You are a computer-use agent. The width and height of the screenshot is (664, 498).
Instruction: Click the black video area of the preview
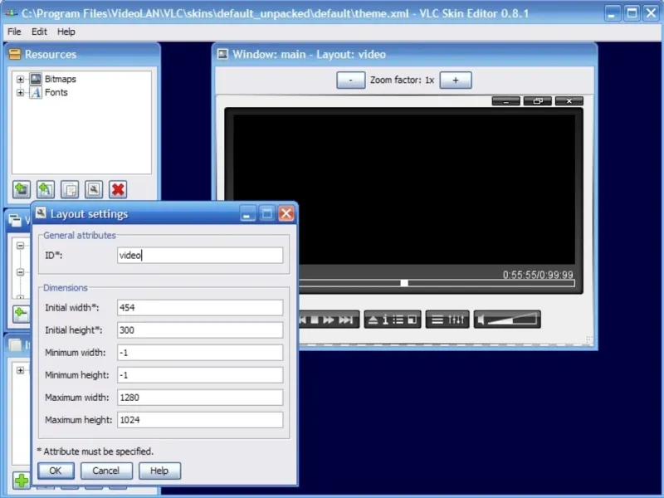tap(404, 189)
